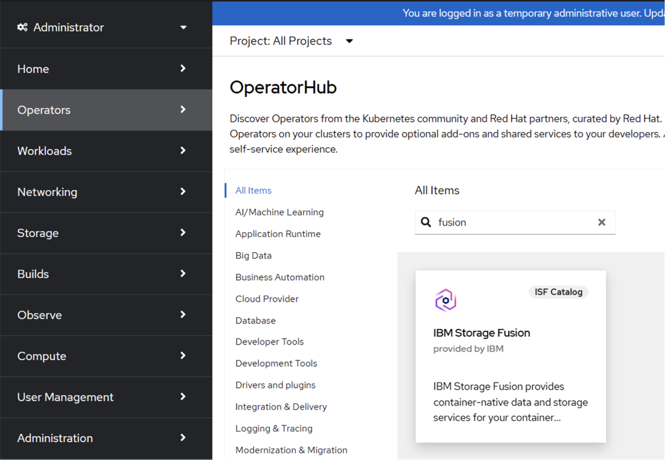Open the Networking navigation section
The image size is (665, 460).
[106, 192]
